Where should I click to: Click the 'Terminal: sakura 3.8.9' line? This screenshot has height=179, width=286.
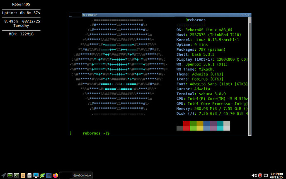click(x=201, y=94)
